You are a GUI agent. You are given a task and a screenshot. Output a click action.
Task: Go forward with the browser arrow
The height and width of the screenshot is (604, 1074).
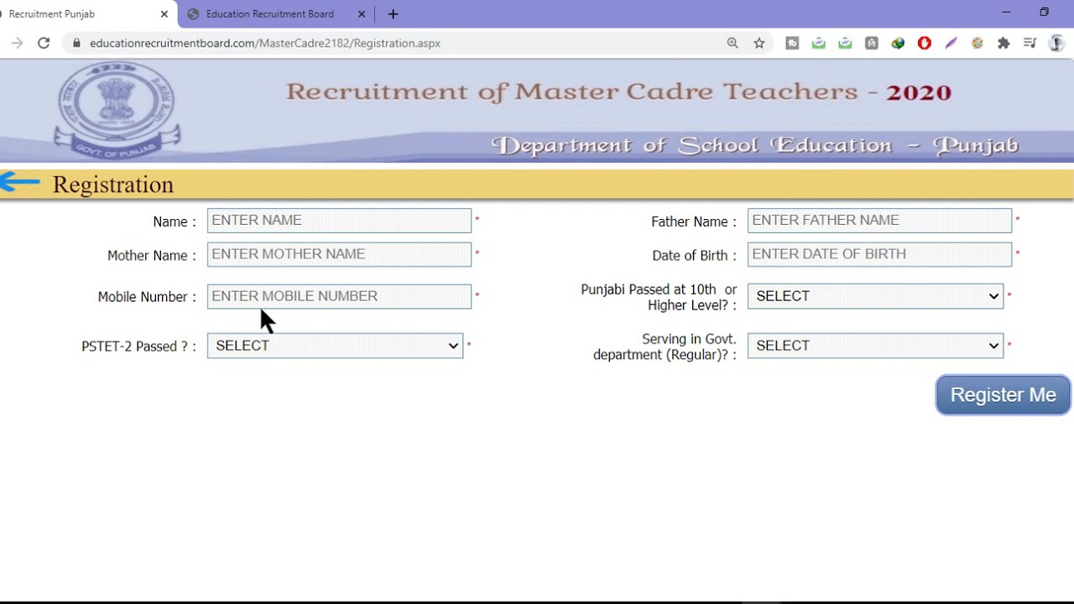point(17,43)
